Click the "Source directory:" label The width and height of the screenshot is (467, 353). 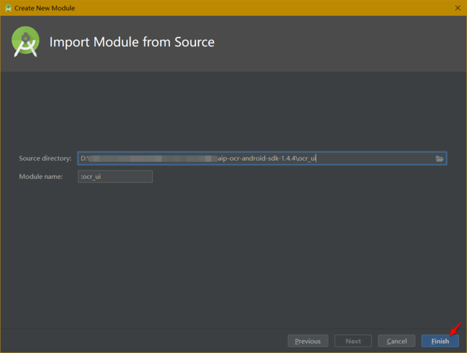coord(45,159)
